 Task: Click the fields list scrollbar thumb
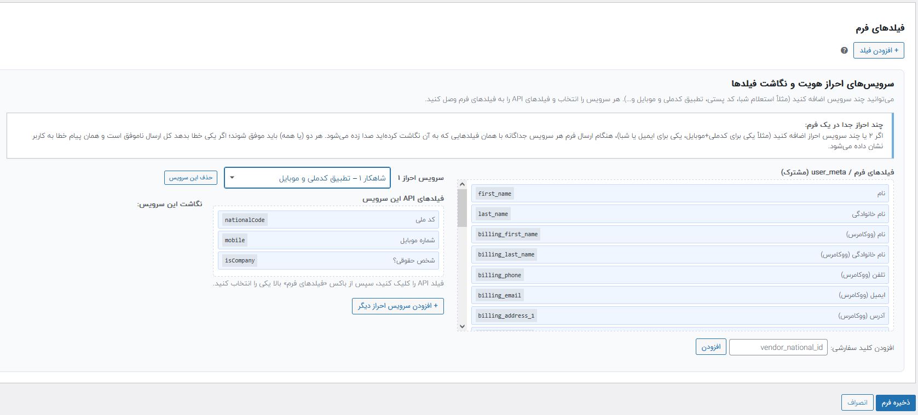tap(462, 208)
